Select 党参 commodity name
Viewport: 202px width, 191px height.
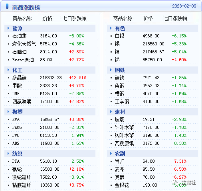pyautogui.click(x=120, y=177)
